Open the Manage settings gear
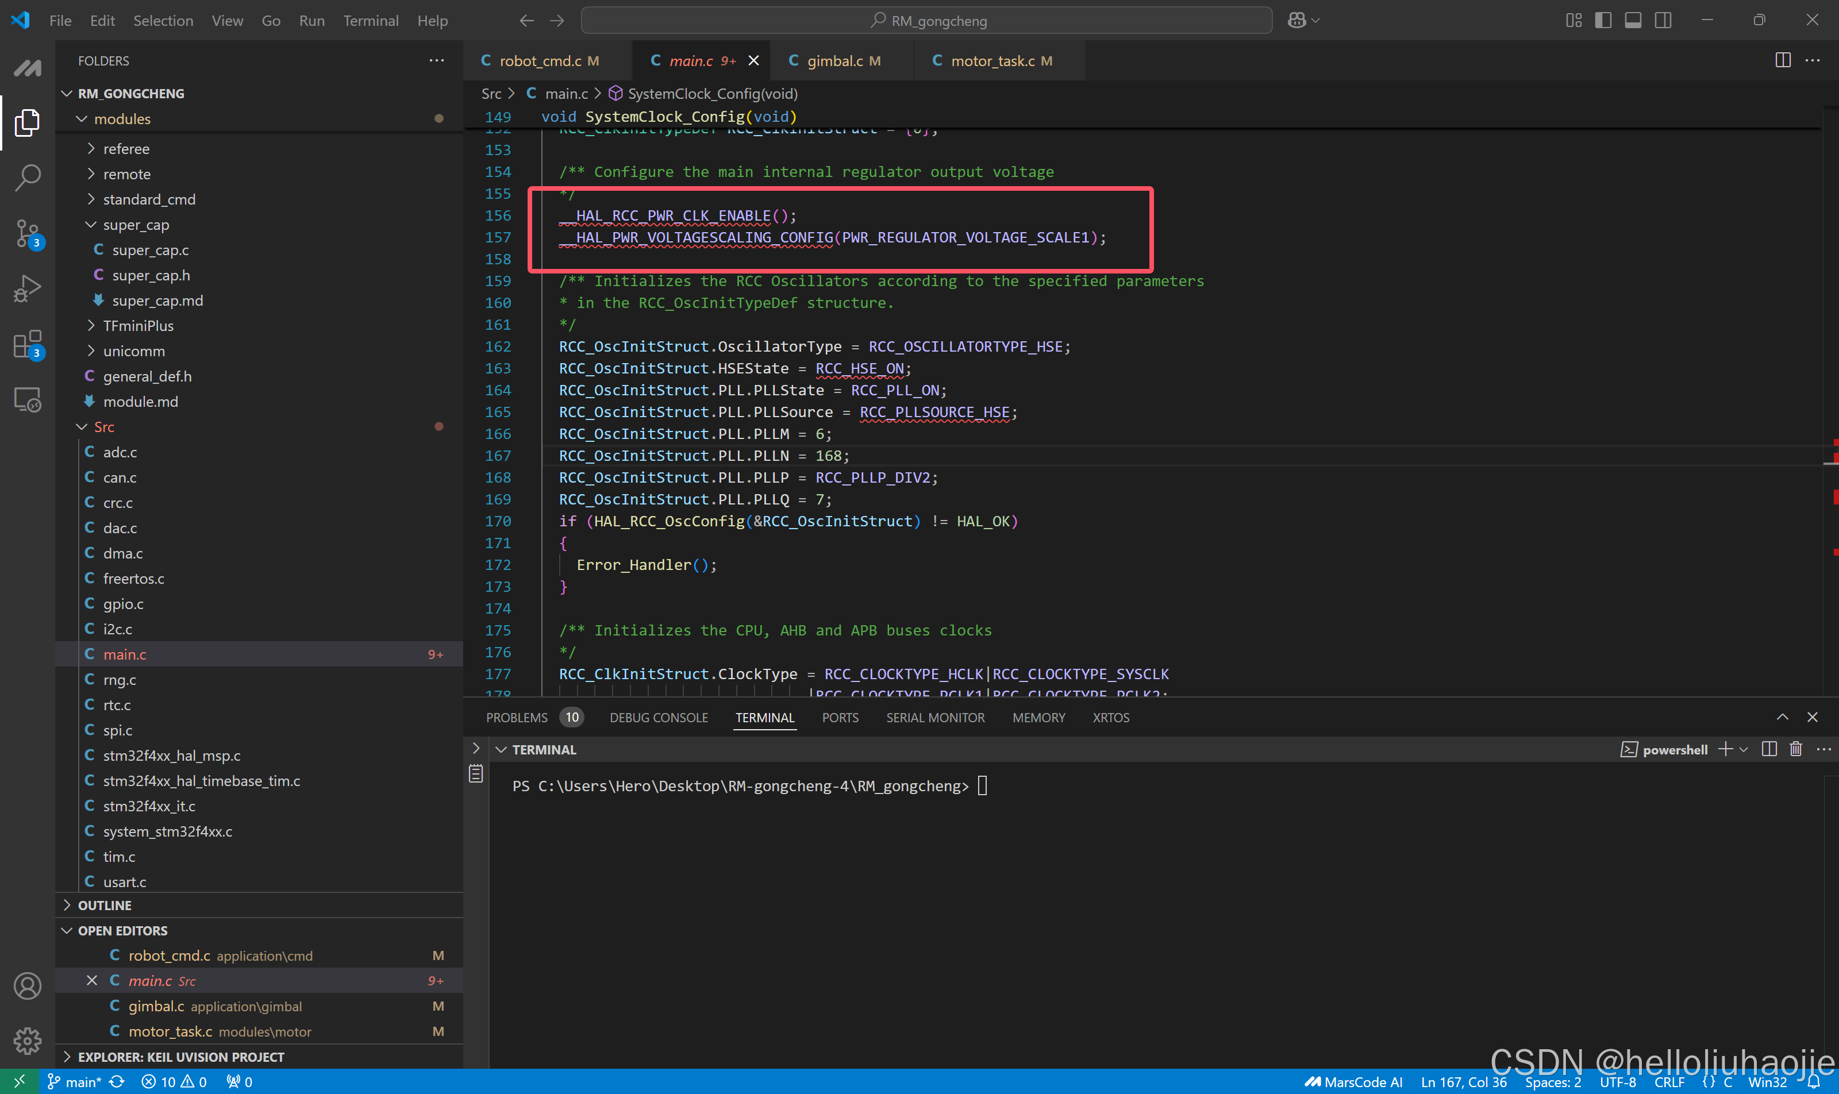 tap(27, 1041)
